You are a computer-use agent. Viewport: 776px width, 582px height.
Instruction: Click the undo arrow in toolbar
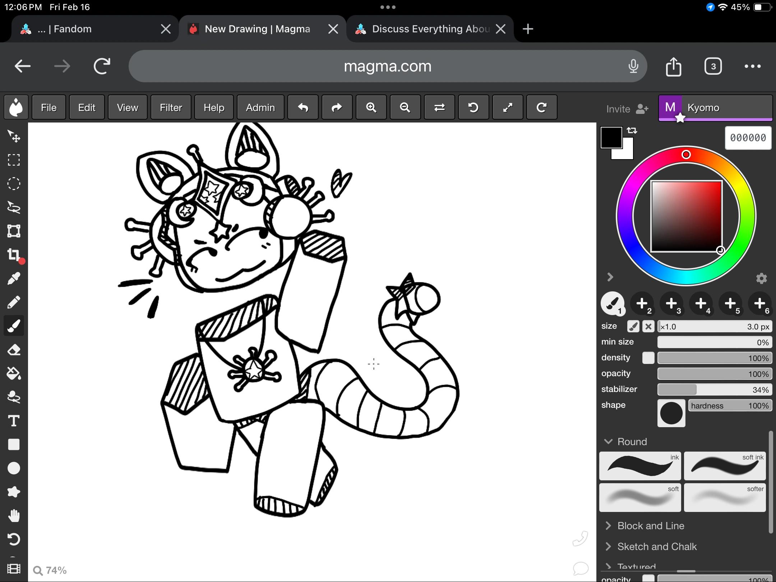[303, 107]
